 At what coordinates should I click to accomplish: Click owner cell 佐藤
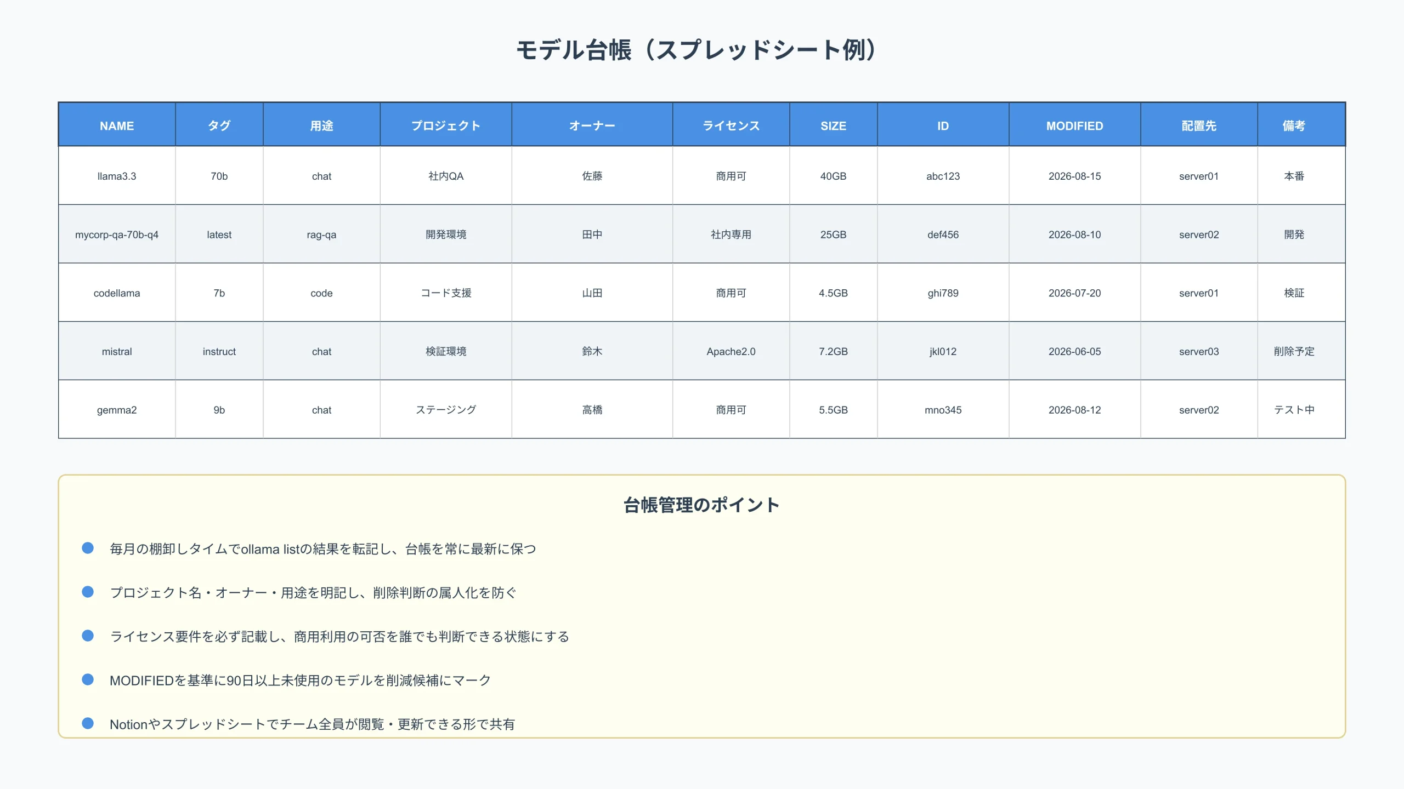pos(592,176)
